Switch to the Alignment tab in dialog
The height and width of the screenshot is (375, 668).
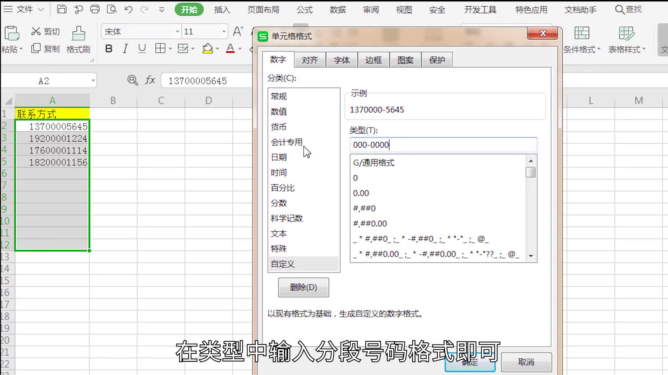click(310, 60)
